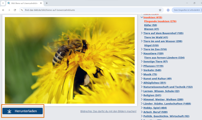Collapse the Insekten category chevron

(x=142, y=17)
